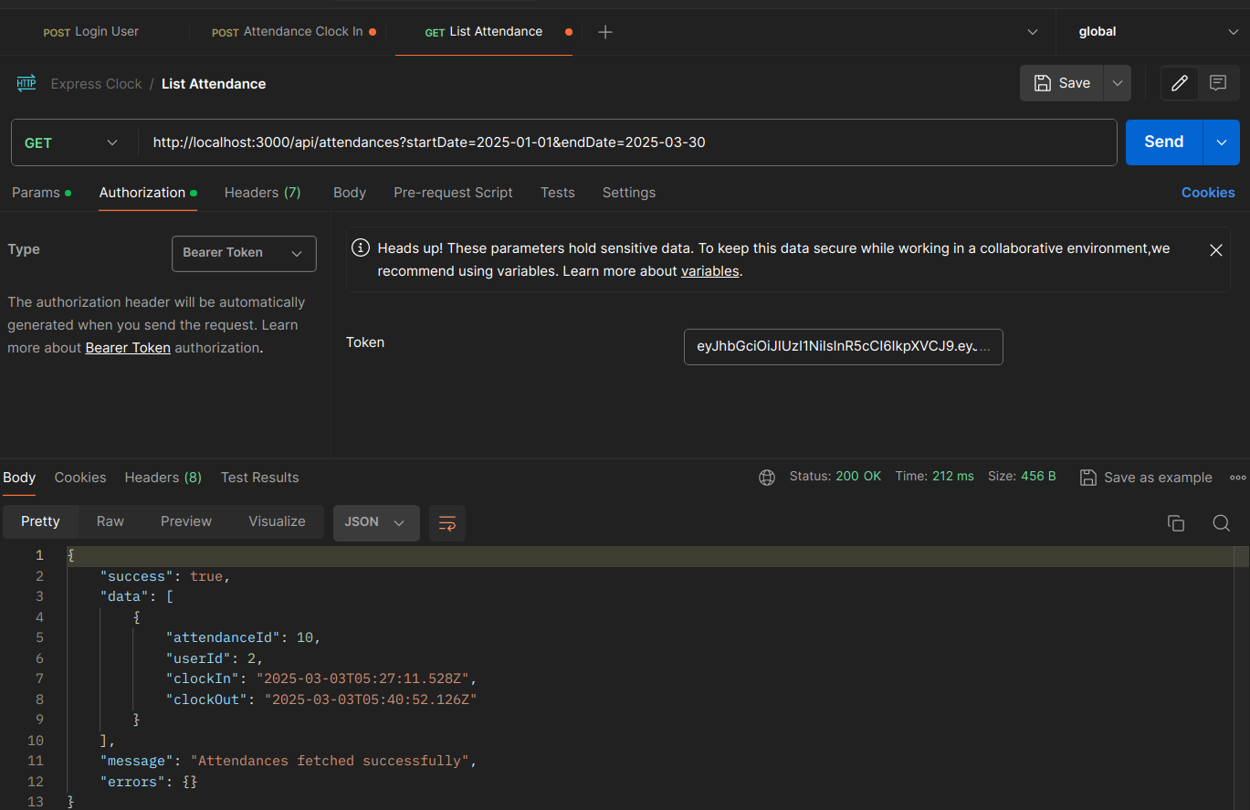This screenshot has width=1250, height=810.
Task: Click the HTTP method icon in the breadcrumb
Action: point(26,83)
